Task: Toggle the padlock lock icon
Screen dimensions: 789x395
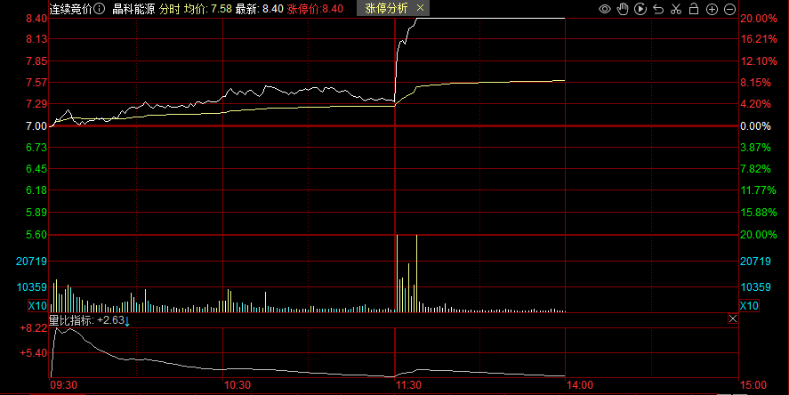Action: 694,9
